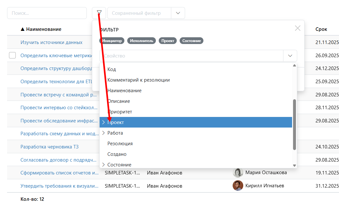Expand the Проект option chevron

(x=103, y=122)
